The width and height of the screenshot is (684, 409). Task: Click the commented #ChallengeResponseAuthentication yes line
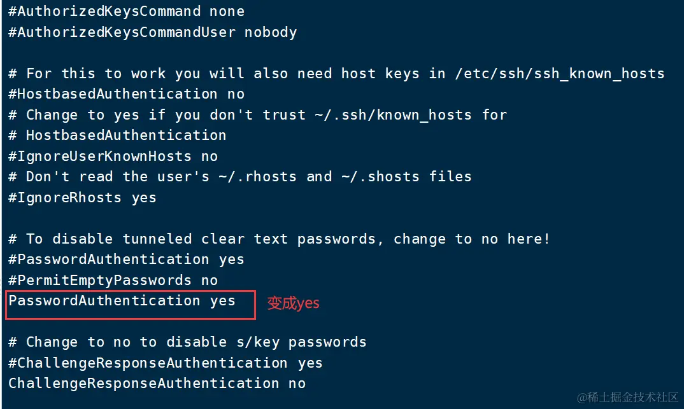pyautogui.click(x=166, y=363)
